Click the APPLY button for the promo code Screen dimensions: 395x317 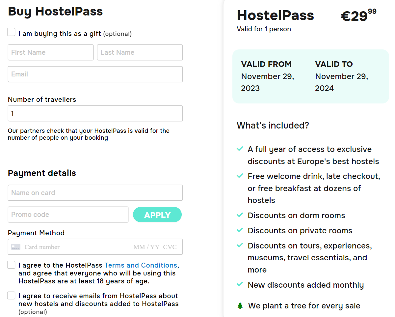[x=157, y=215]
